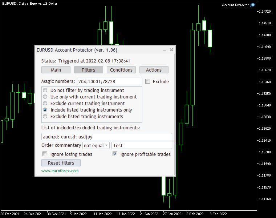Image resolution: width=276 pixels, height=218 pixels.
Task: Enable the Exclude magic numbers checkbox
Action: [148, 81]
